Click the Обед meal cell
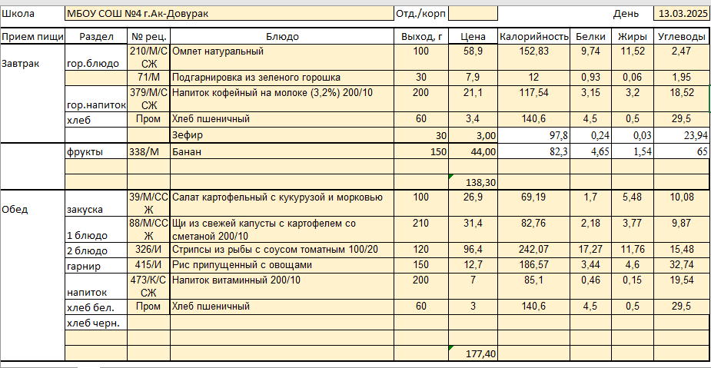Image resolution: width=711 pixels, height=368 pixels. point(32,210)
